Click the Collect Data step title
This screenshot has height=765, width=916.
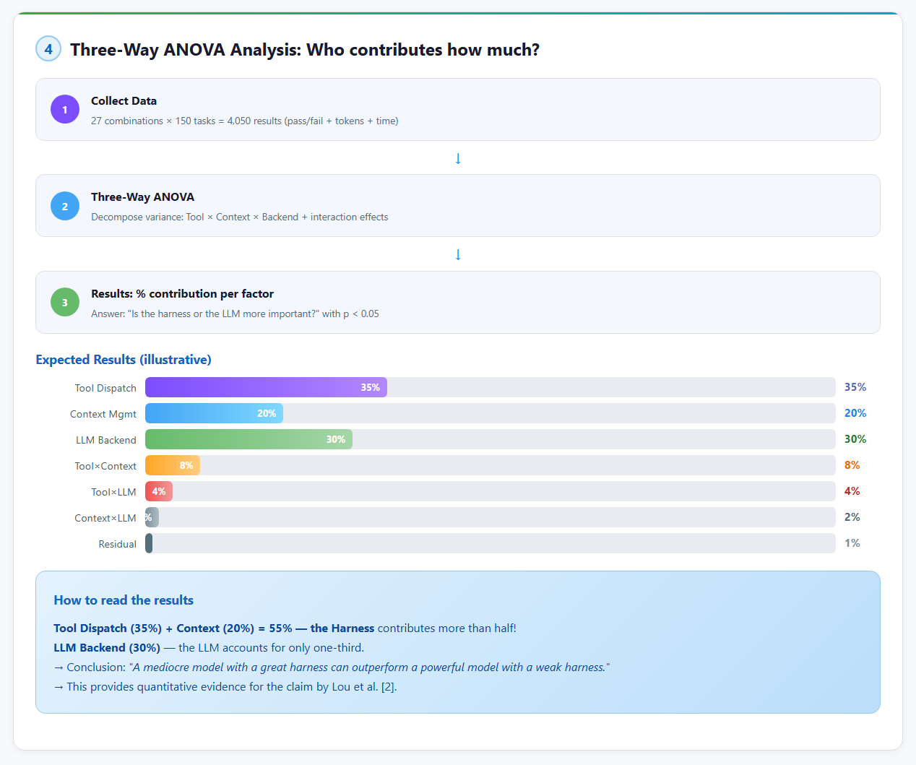pos(124,101)
